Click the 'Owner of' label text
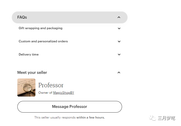 (x=45, y=93)
